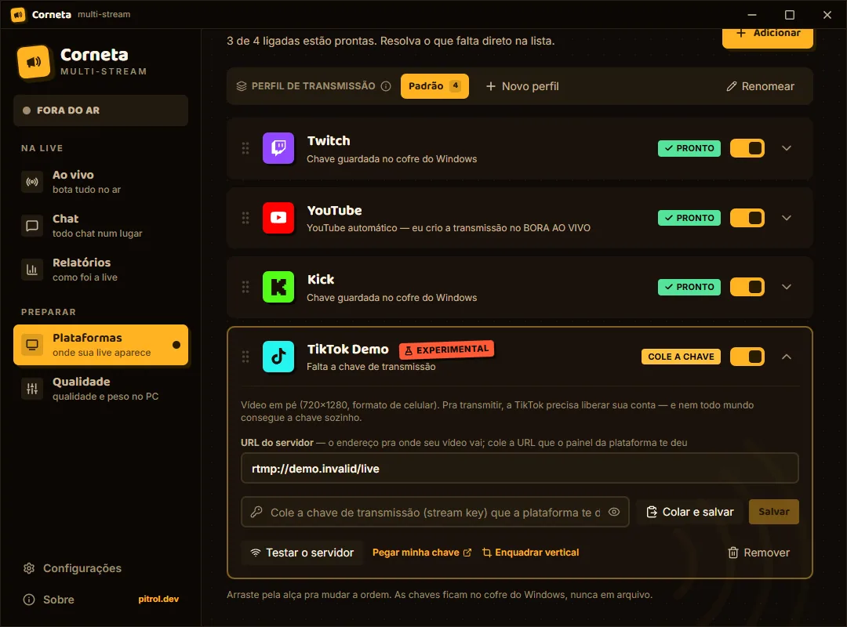The height and width of the screenshot is (627, 847).
Task: Open Configurações
Action: pyautogui.click(x=72, y=568)
